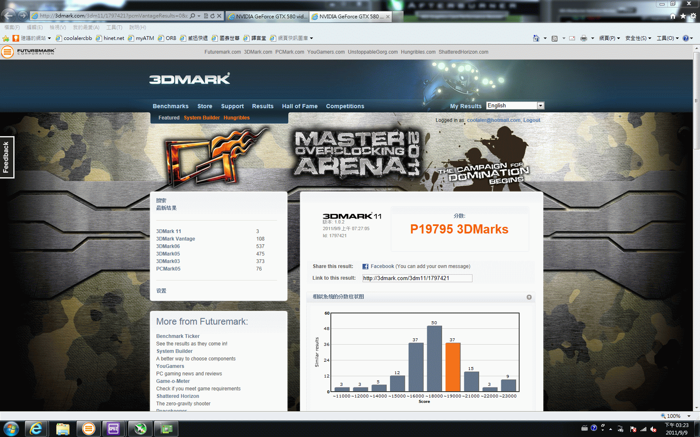Switch to the first NVIDIA GeForce GTX 580 tab
This screenshot has width=700, height=437.
tap(267, 17)
